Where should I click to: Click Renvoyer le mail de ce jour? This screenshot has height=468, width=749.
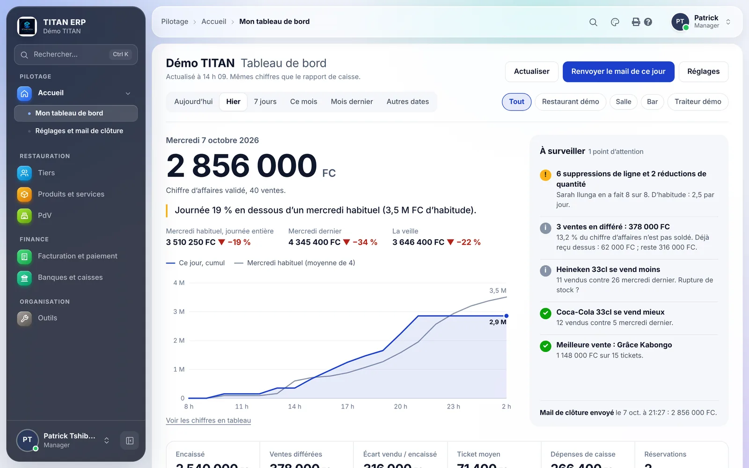[618, 72]
